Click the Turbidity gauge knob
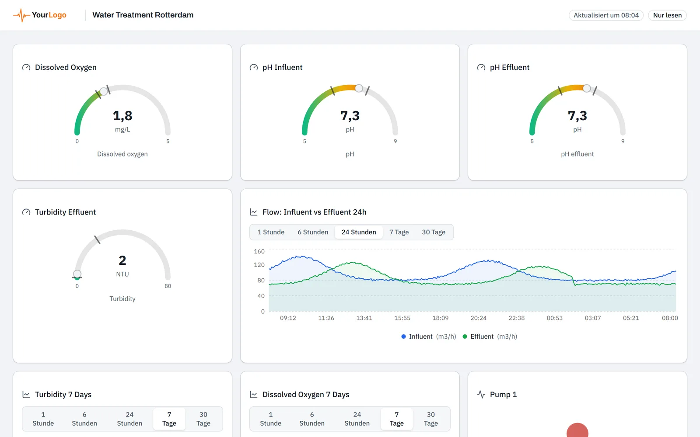Image resolution: width=700 pixels, height=437 pixels. [x=77, y=274]
